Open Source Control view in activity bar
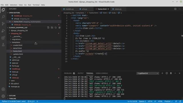 coord(3,24)
